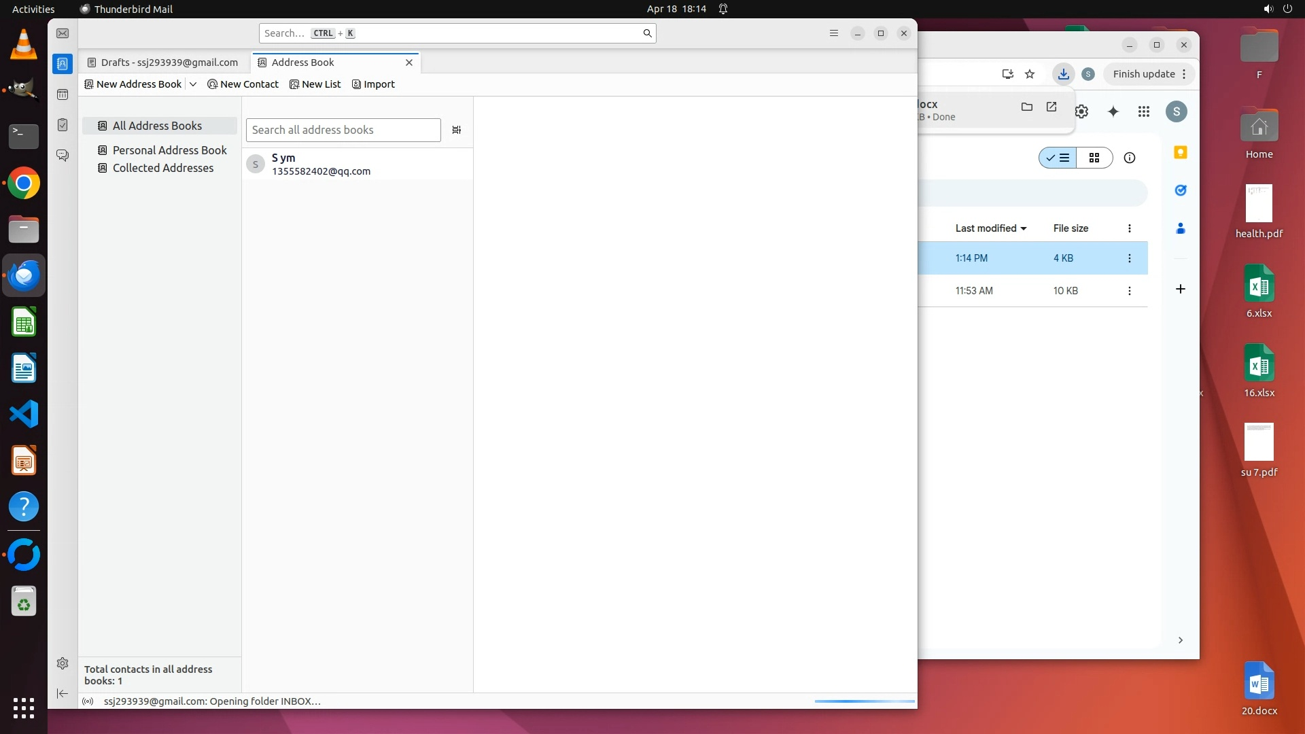Expand Drive side panel chevron
The image size is (1305, 734).
[x=1181, y=640]
